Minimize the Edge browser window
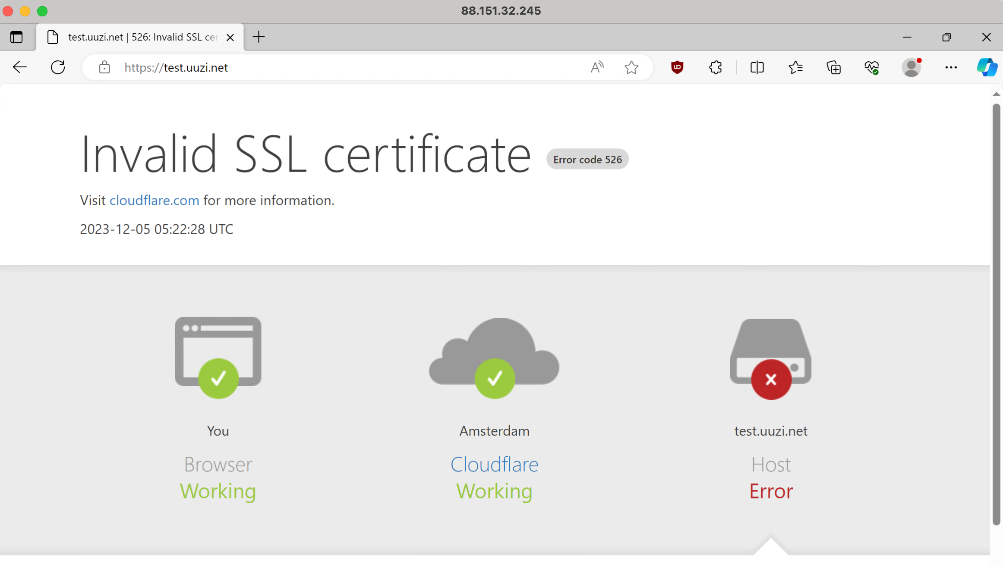 pyautogui.click(x=907, y=38)
